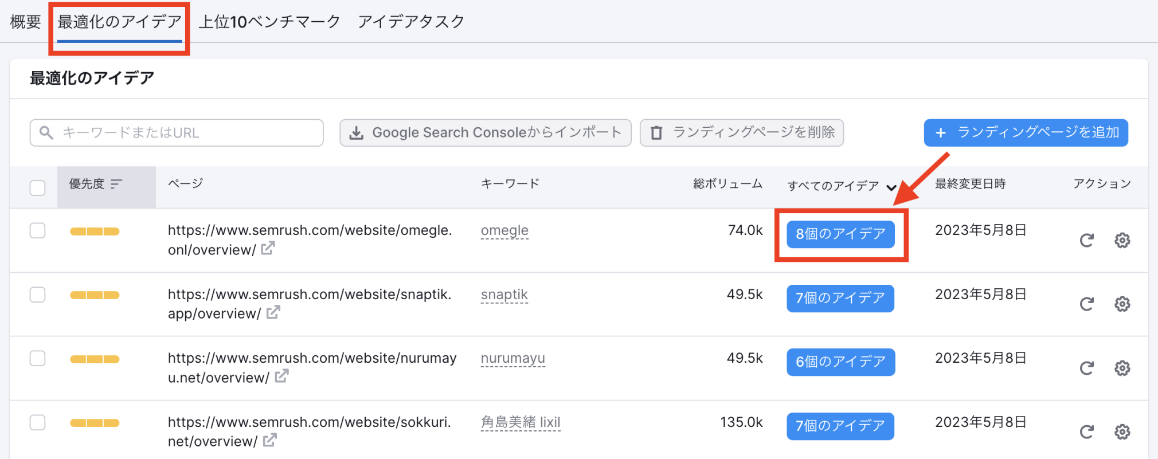Open external link icon for sokkuri.net page
Image resolution: width=1158 pixels, height=459 pixels.
click(270, 440)
